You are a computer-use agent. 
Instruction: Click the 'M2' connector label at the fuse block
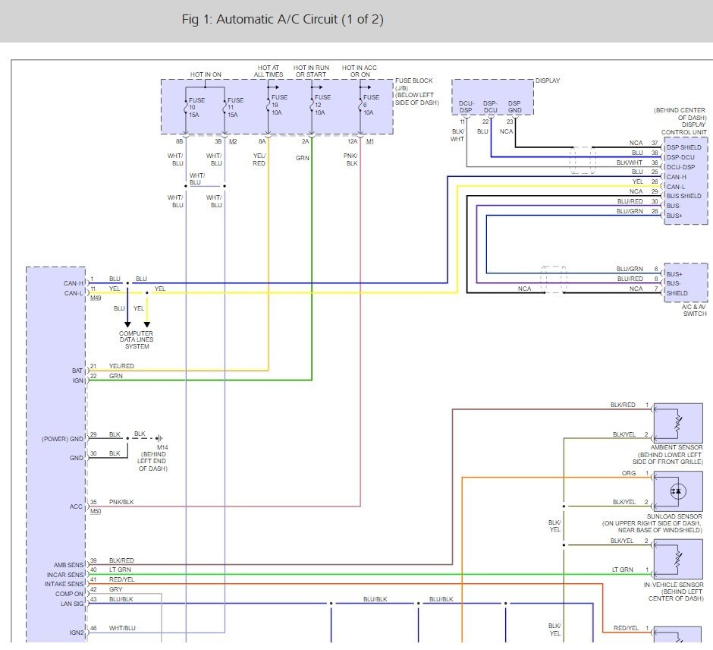point(233,141)
